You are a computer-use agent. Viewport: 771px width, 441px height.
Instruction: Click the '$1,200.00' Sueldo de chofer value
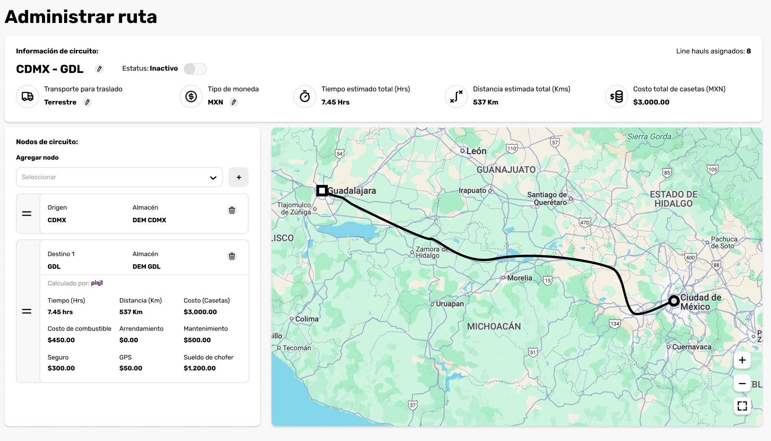point(200,368)
